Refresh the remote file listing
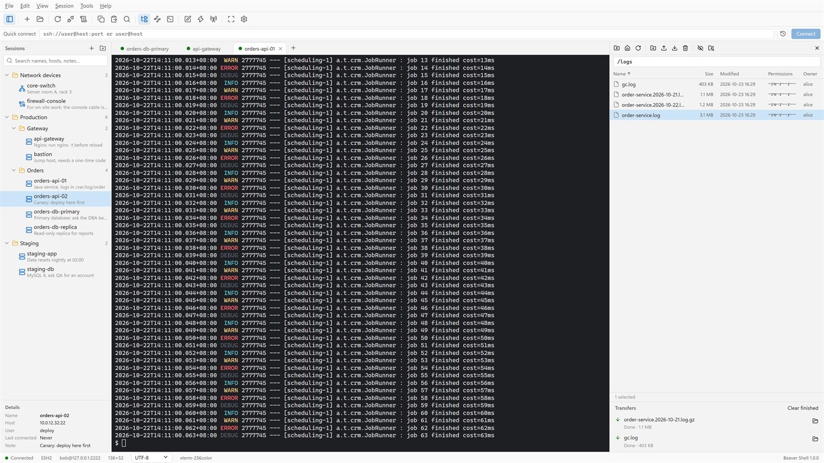The height and width of the screenshot is (463, 824). click(638, 48)
